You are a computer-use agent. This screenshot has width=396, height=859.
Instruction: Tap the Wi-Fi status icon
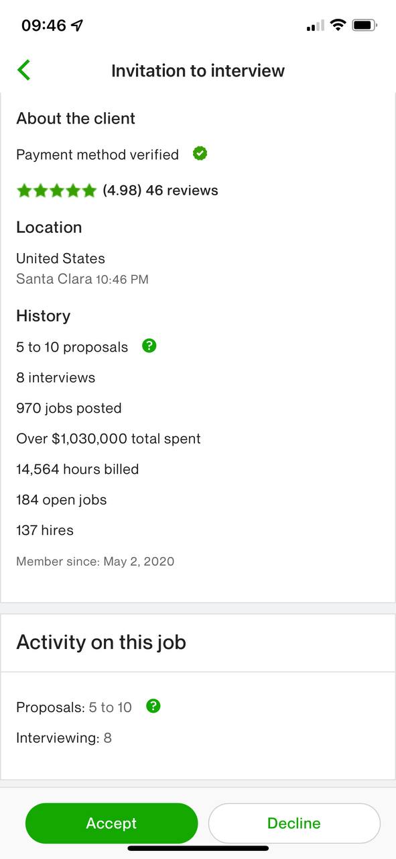[x=338, y=26]
